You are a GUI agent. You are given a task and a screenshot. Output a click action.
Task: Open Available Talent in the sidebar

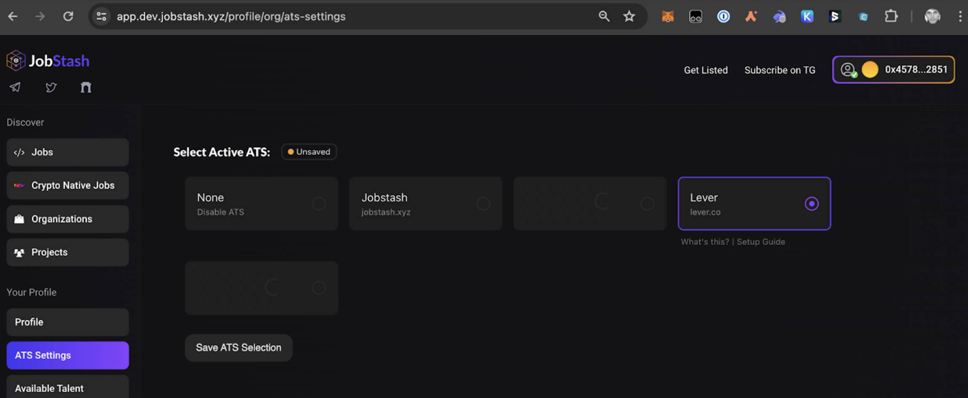(68, 387)
